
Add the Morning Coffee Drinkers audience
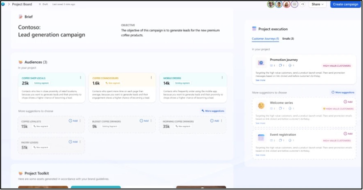pos(214,121)
